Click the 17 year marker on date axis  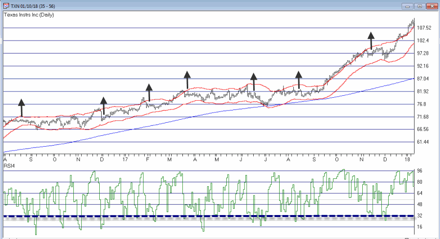point(125,160)
